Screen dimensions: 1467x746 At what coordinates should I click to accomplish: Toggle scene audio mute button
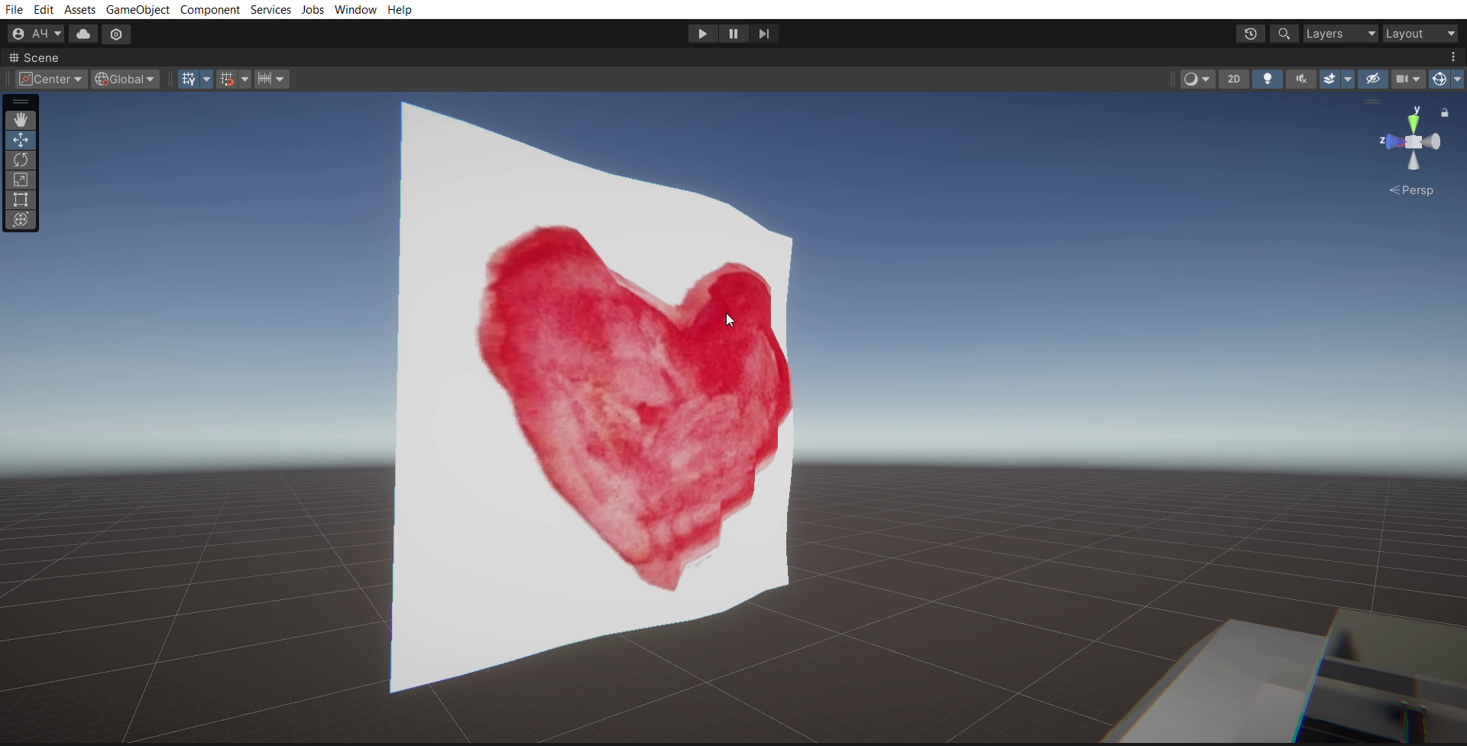click(x=1300, y=79)
